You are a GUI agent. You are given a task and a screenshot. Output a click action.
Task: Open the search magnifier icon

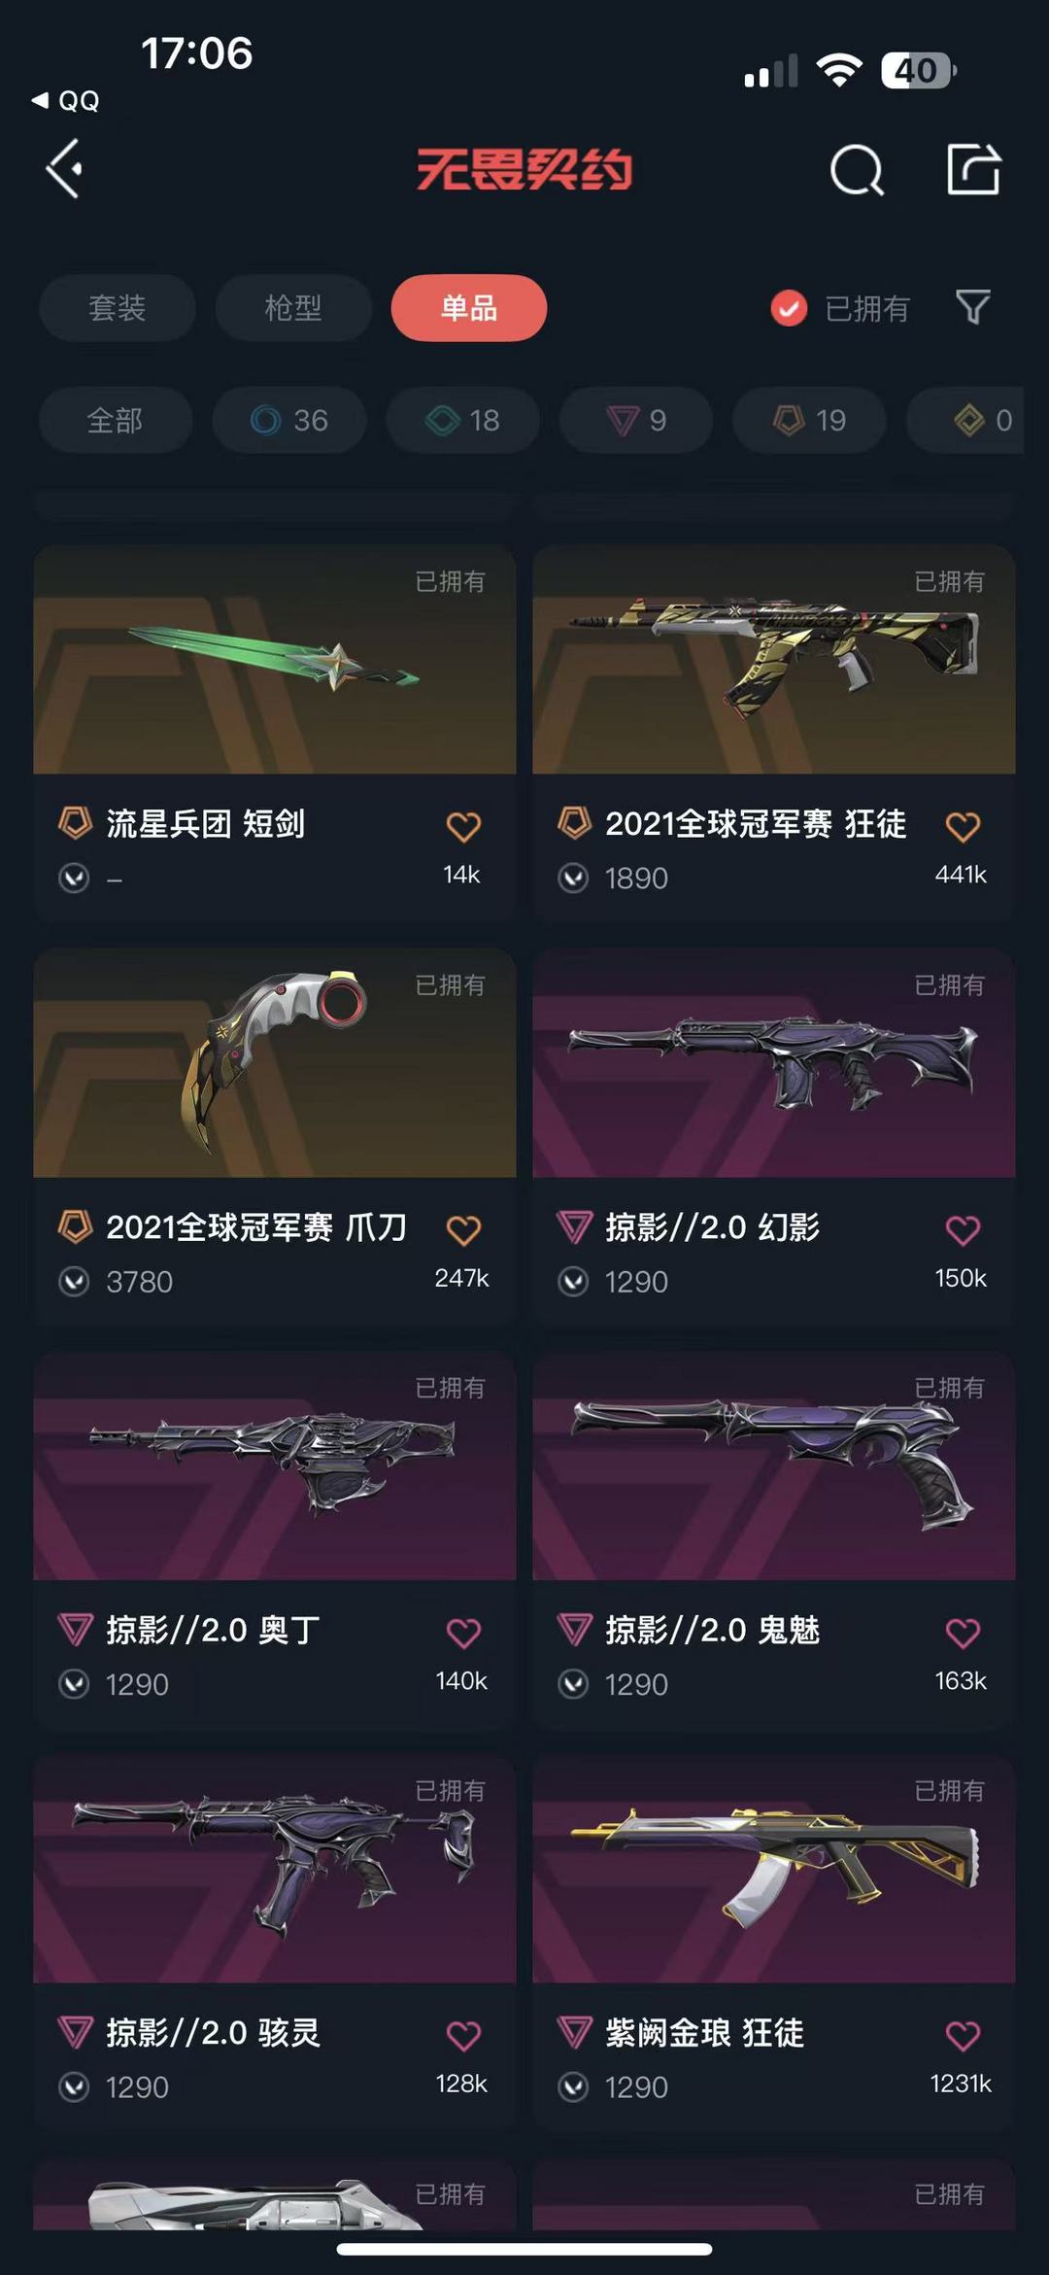[857, 170]
